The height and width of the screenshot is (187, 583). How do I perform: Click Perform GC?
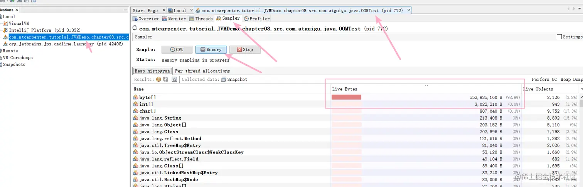pyautogui.click(x=544, y=79)
